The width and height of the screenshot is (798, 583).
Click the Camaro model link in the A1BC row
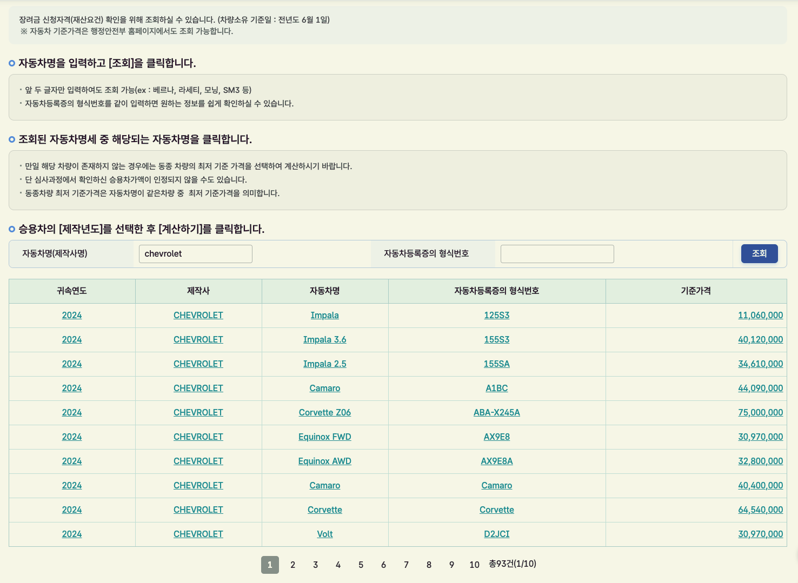click(x=324, y=388)
